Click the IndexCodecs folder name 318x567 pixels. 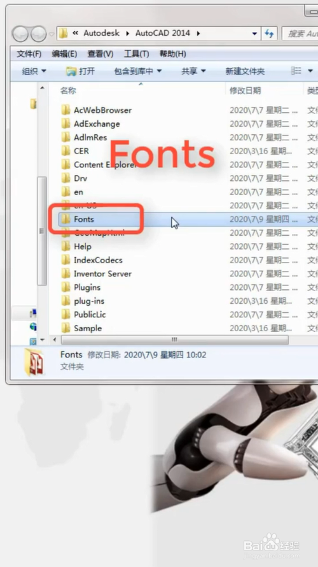pos(98,260)
